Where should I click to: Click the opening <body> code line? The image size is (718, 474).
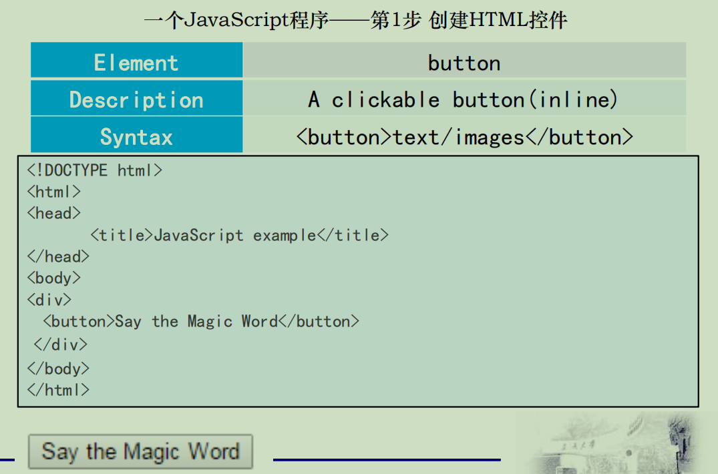click(53, 278)
